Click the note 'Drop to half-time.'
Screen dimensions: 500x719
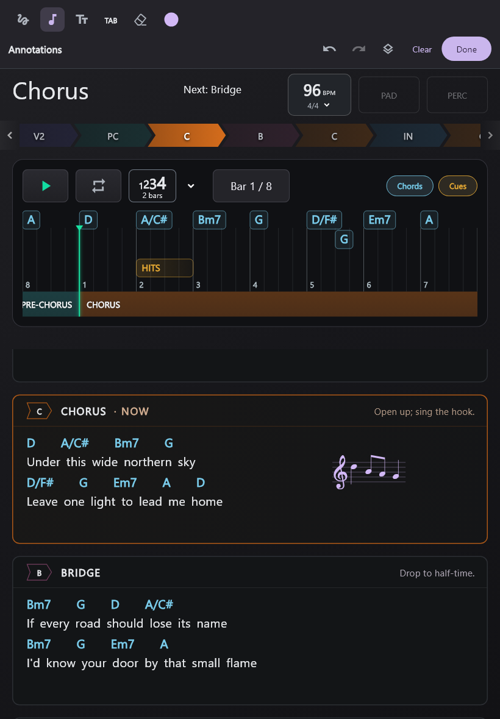coord(437,573)
